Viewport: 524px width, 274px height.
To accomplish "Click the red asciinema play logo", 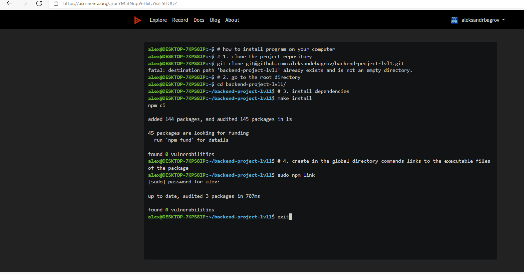I will pos(137,20).
